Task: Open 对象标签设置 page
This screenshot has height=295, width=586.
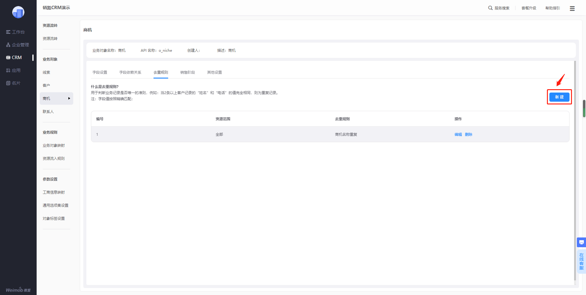Action: [54, 219]
